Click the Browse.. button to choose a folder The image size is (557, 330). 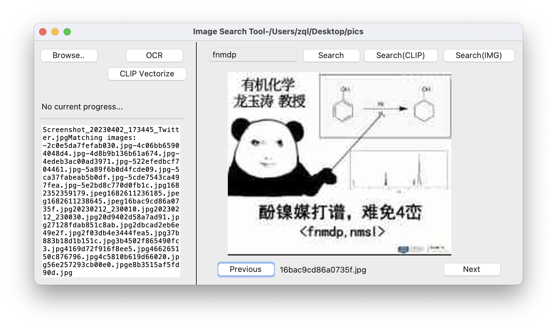click(69, 55)
